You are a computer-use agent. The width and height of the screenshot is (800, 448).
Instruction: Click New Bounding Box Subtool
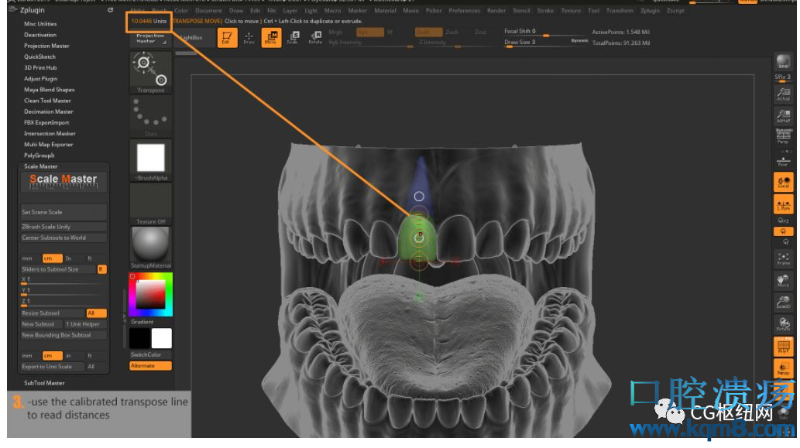coord(64,335)
